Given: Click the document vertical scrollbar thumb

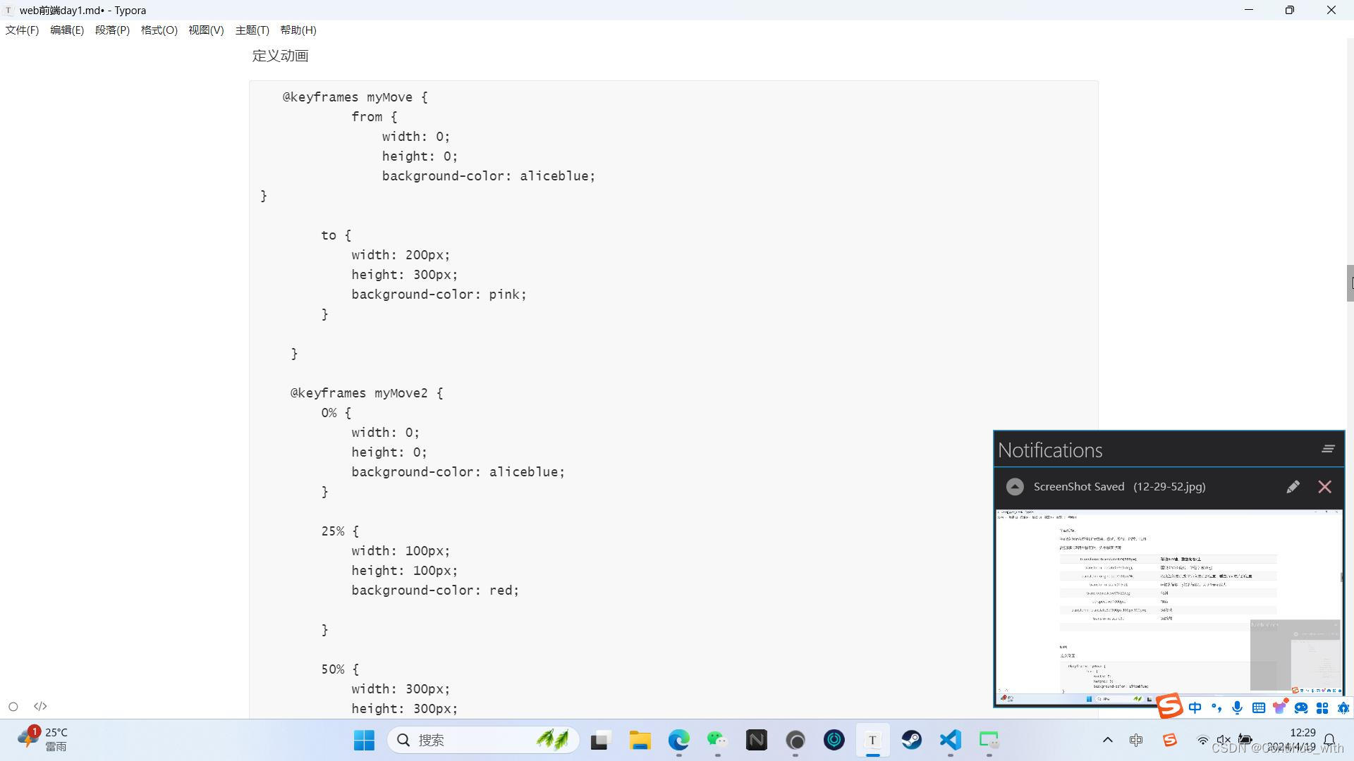Looking at the screenshot, I should tap(1350, 283).
